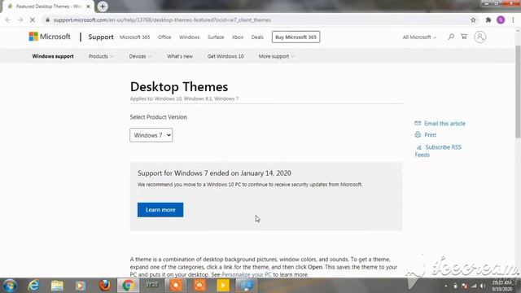Open the Xbox nav item

click(238, 37)
